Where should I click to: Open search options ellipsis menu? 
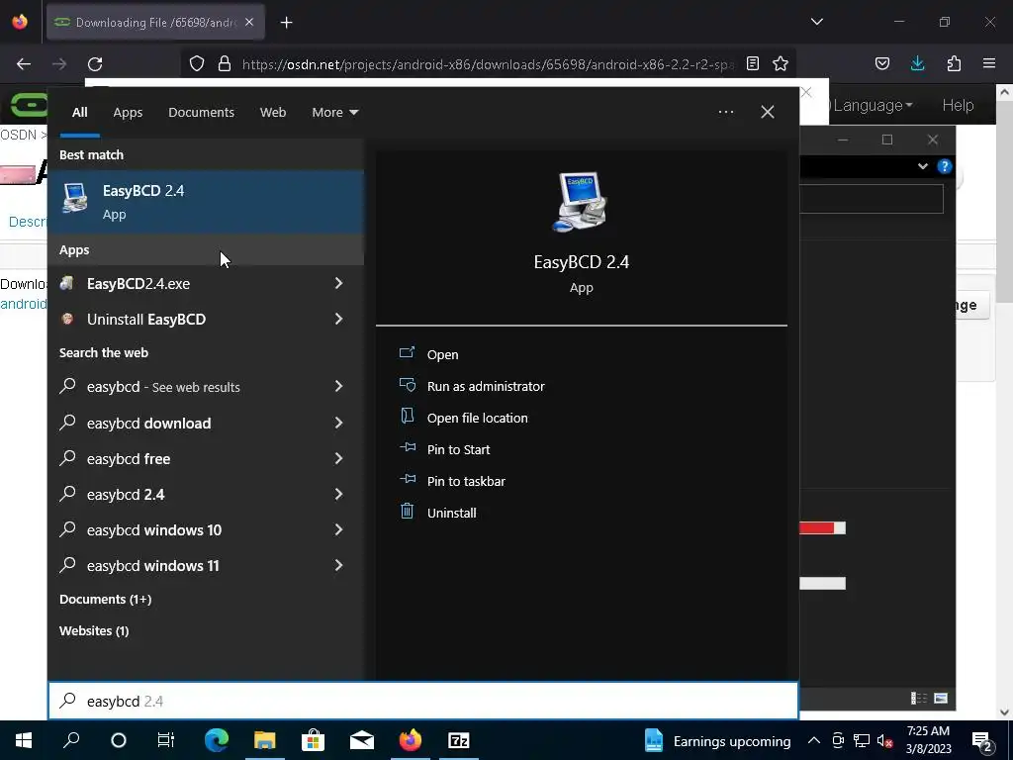[726, 112]
